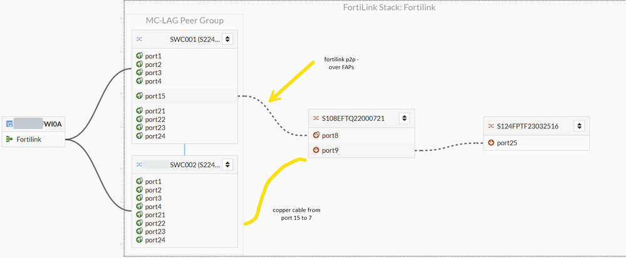Click the Fortilink interface icon
The width and height of the screenshot is (626, 258).
[9, 139]
